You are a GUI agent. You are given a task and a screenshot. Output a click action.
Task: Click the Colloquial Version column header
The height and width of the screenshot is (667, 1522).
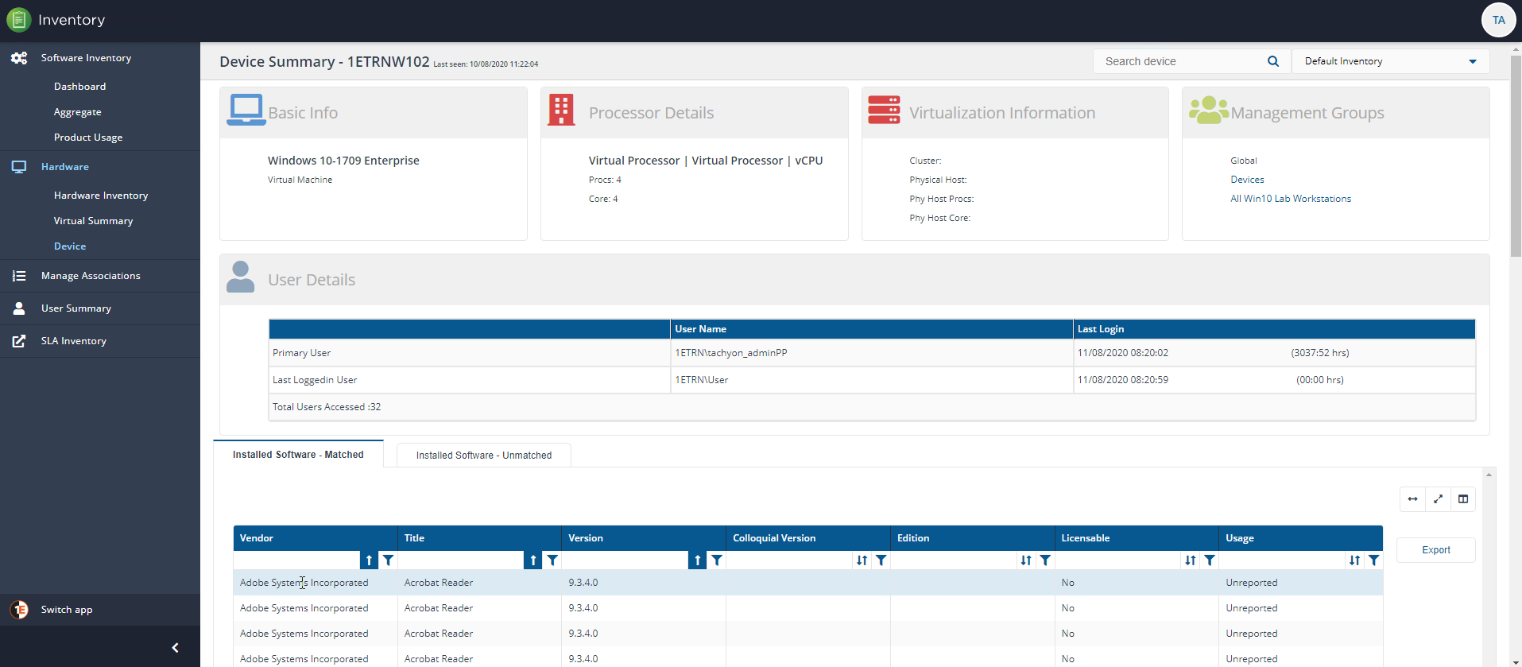click(x=808, y=538)
